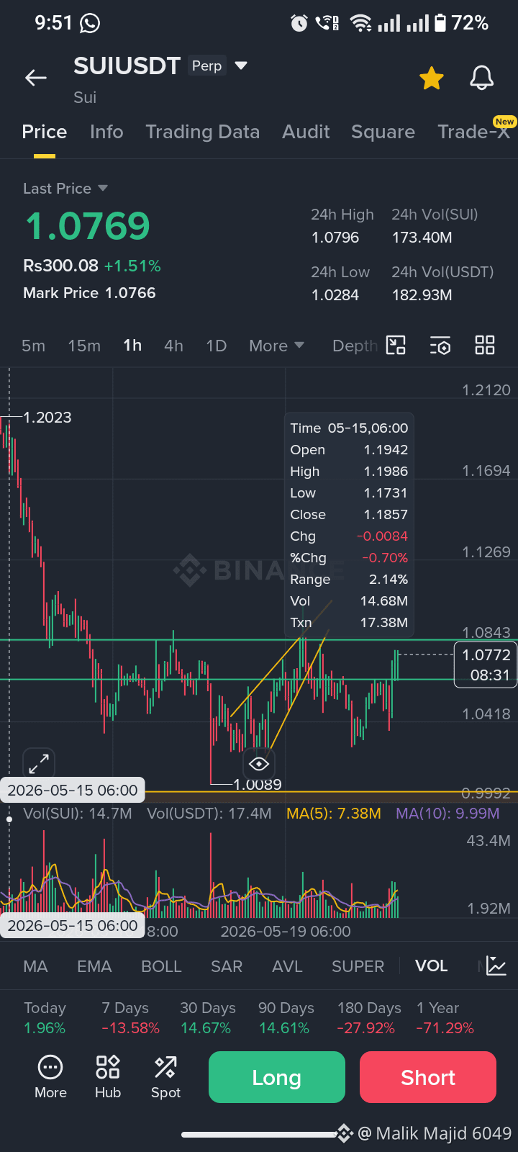Expand the More timeframes dropdown
The height and width of the screenshot is (1152, 518).
pyautogui.click(x=276, y=346)
